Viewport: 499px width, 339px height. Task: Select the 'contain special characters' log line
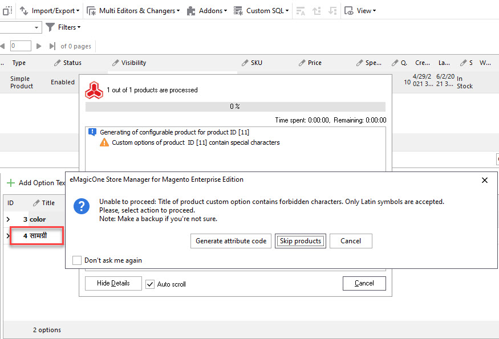click(196, 142)
